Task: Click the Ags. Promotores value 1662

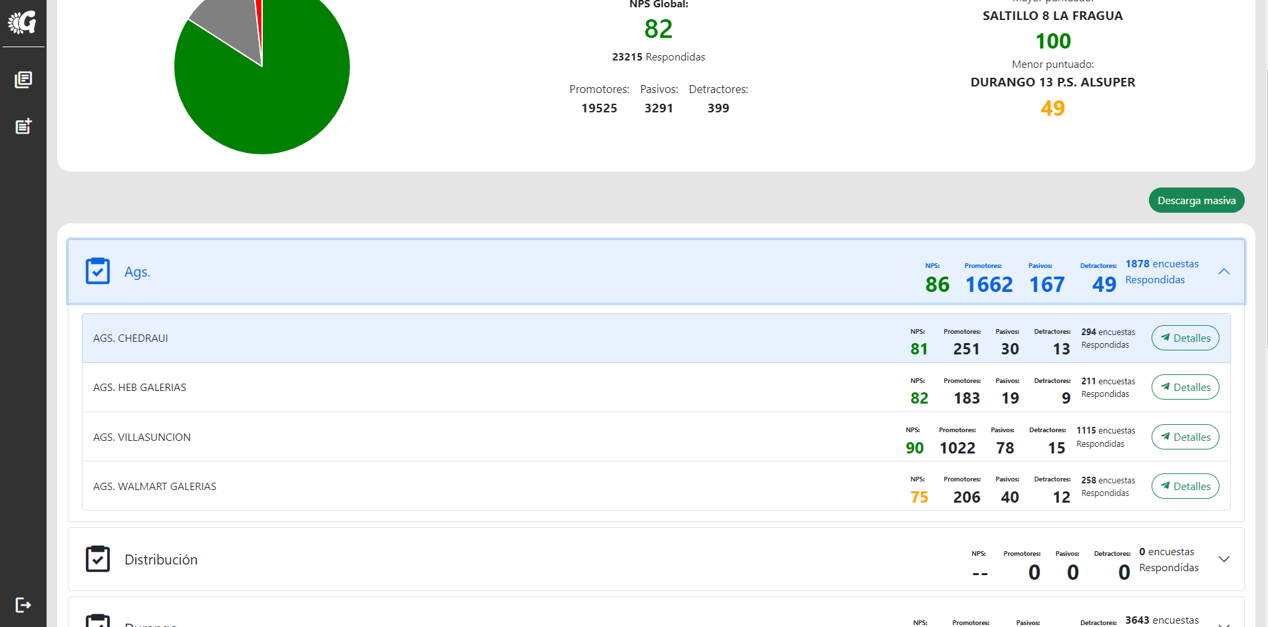Action: [x=989, y=285]
